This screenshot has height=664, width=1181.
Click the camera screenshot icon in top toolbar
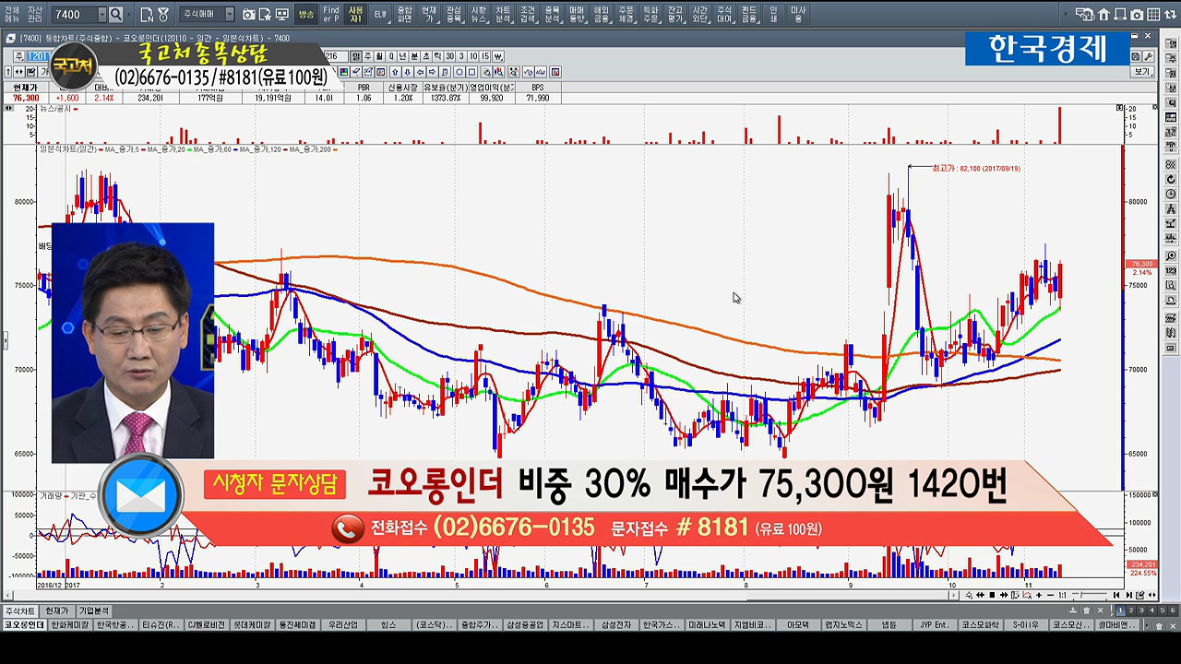[x=249, y=15]
